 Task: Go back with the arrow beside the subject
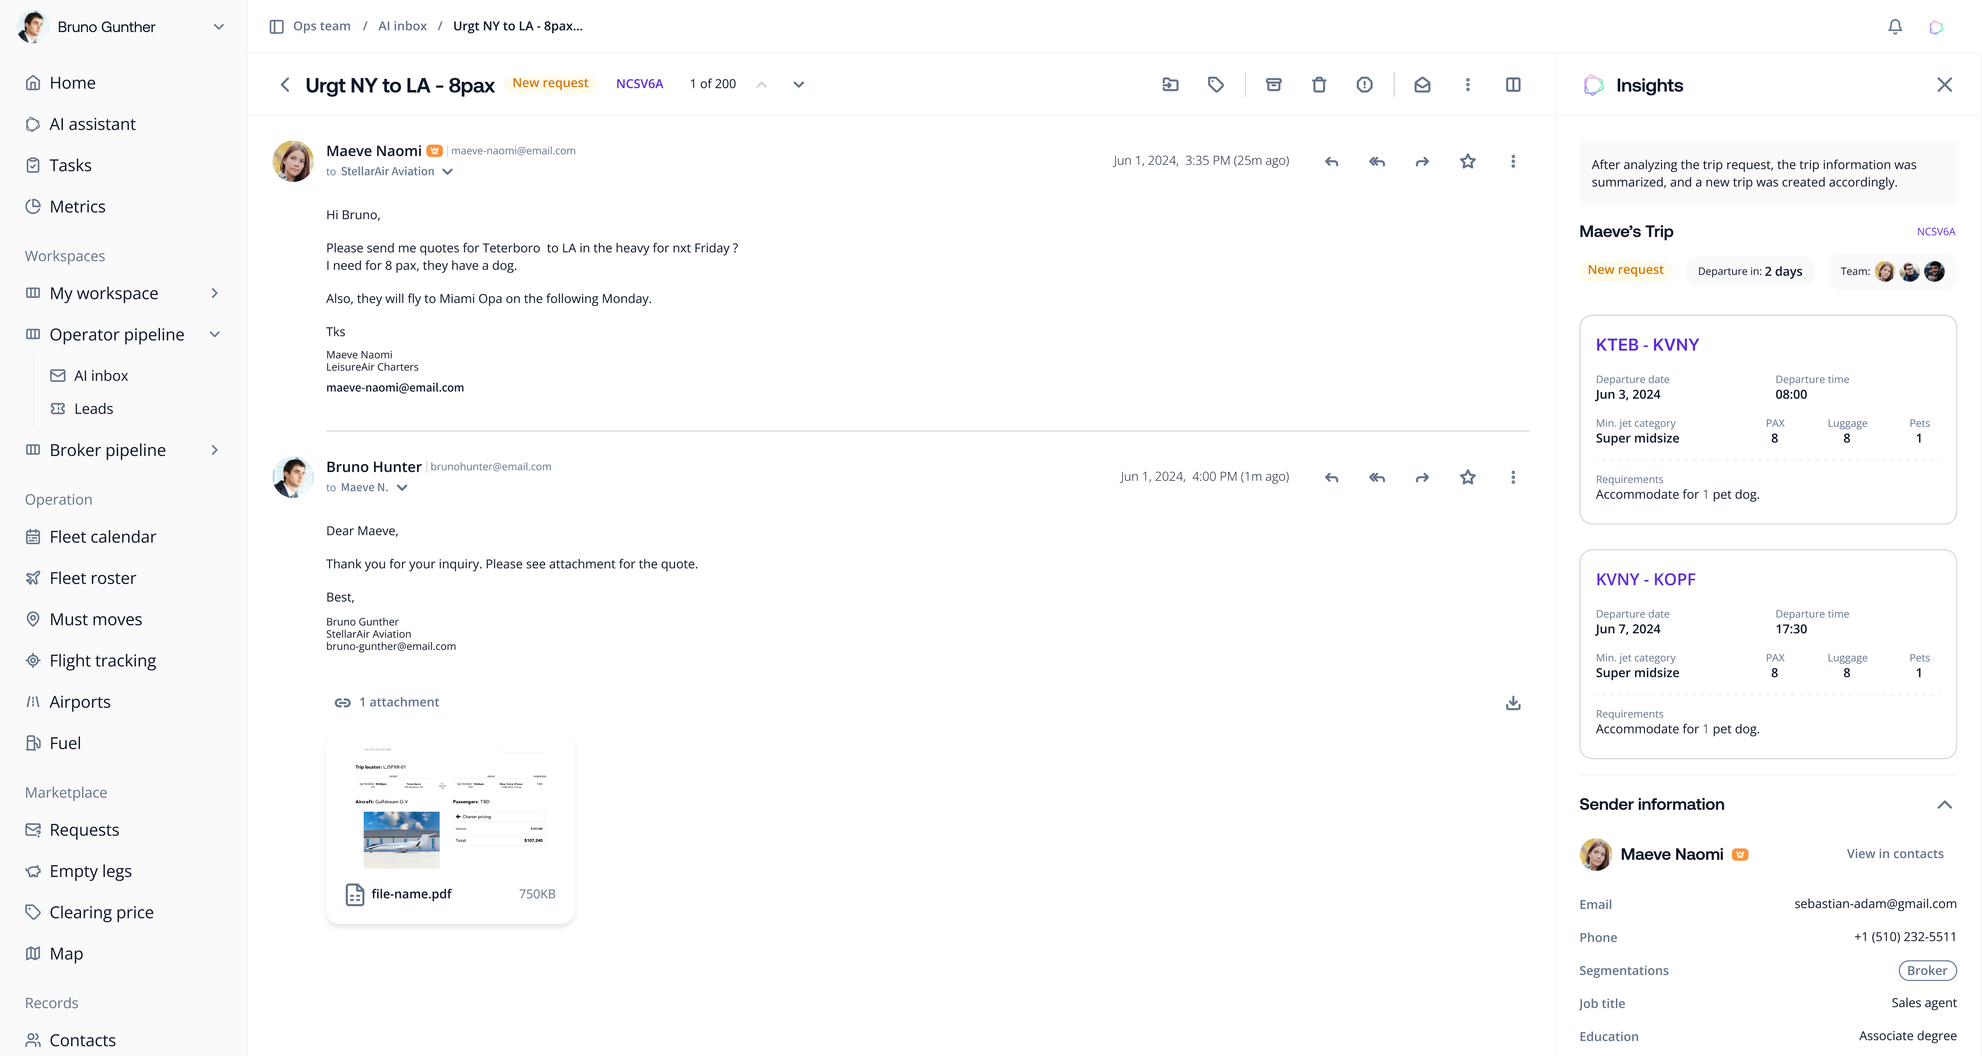tap(285, 84)
